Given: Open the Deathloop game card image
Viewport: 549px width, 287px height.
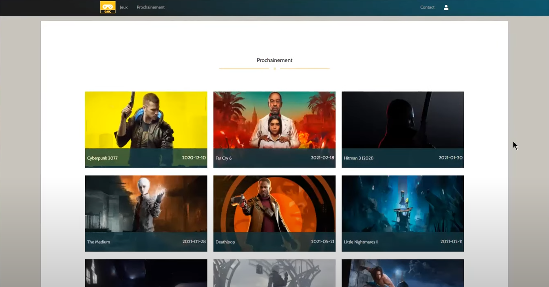Looking at the screenshot, I should click(274, 204).
